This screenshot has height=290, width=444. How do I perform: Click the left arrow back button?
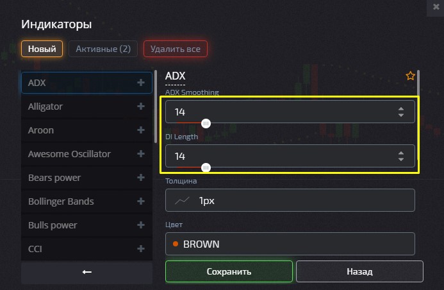pyautogui.click(x=87, y=272)
